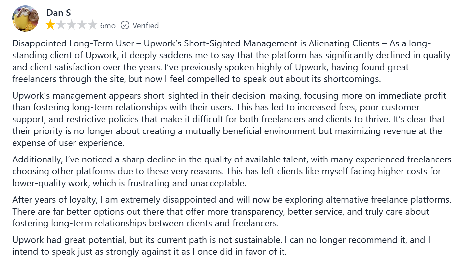
Task: Open Dan S's bunny profile avatar
Action: 25,18
